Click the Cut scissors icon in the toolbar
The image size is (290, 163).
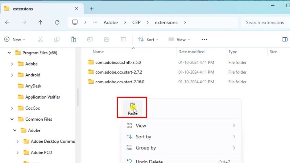[40, 39]
